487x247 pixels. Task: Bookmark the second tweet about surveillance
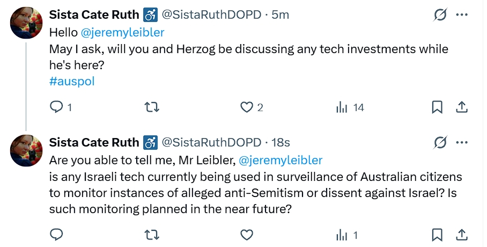coord(437,235)
